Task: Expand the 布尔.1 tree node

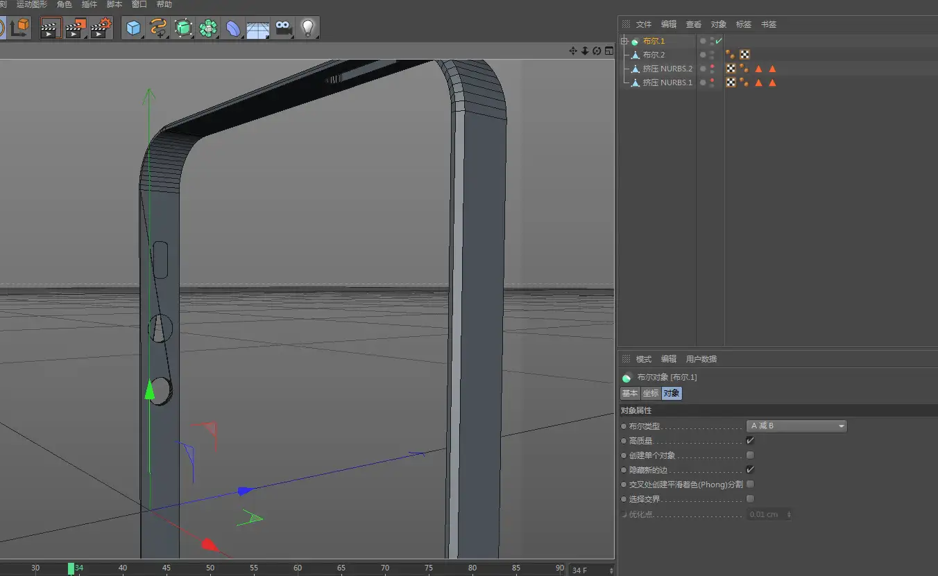Action: point(624,41)
